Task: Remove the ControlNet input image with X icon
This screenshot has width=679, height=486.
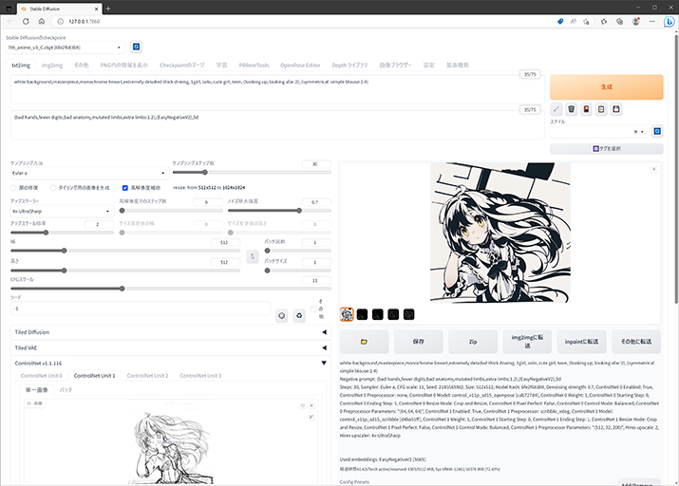Action: point(311,405)
